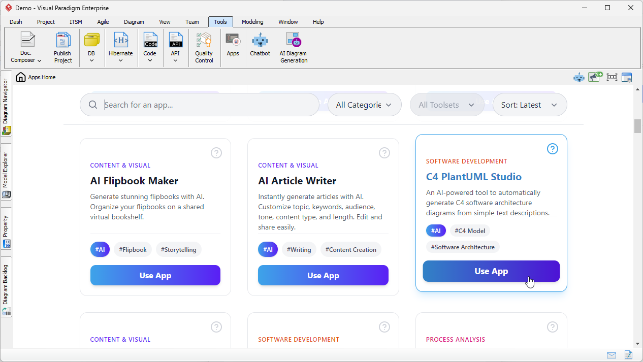Viewport: 643px width, 362px height.
Task: Open the announcements megaphone with 9+ badge
Action: (594, 77)
